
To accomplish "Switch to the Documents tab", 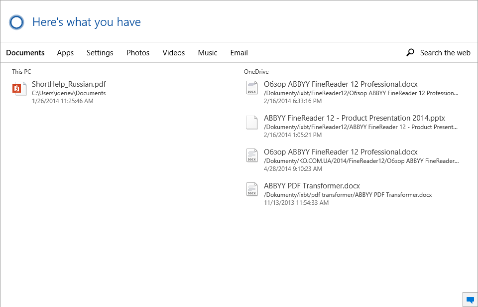I will pos(25,53).
